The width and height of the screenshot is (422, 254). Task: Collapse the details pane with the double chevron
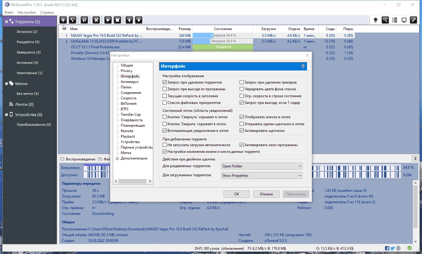[415, 159]
